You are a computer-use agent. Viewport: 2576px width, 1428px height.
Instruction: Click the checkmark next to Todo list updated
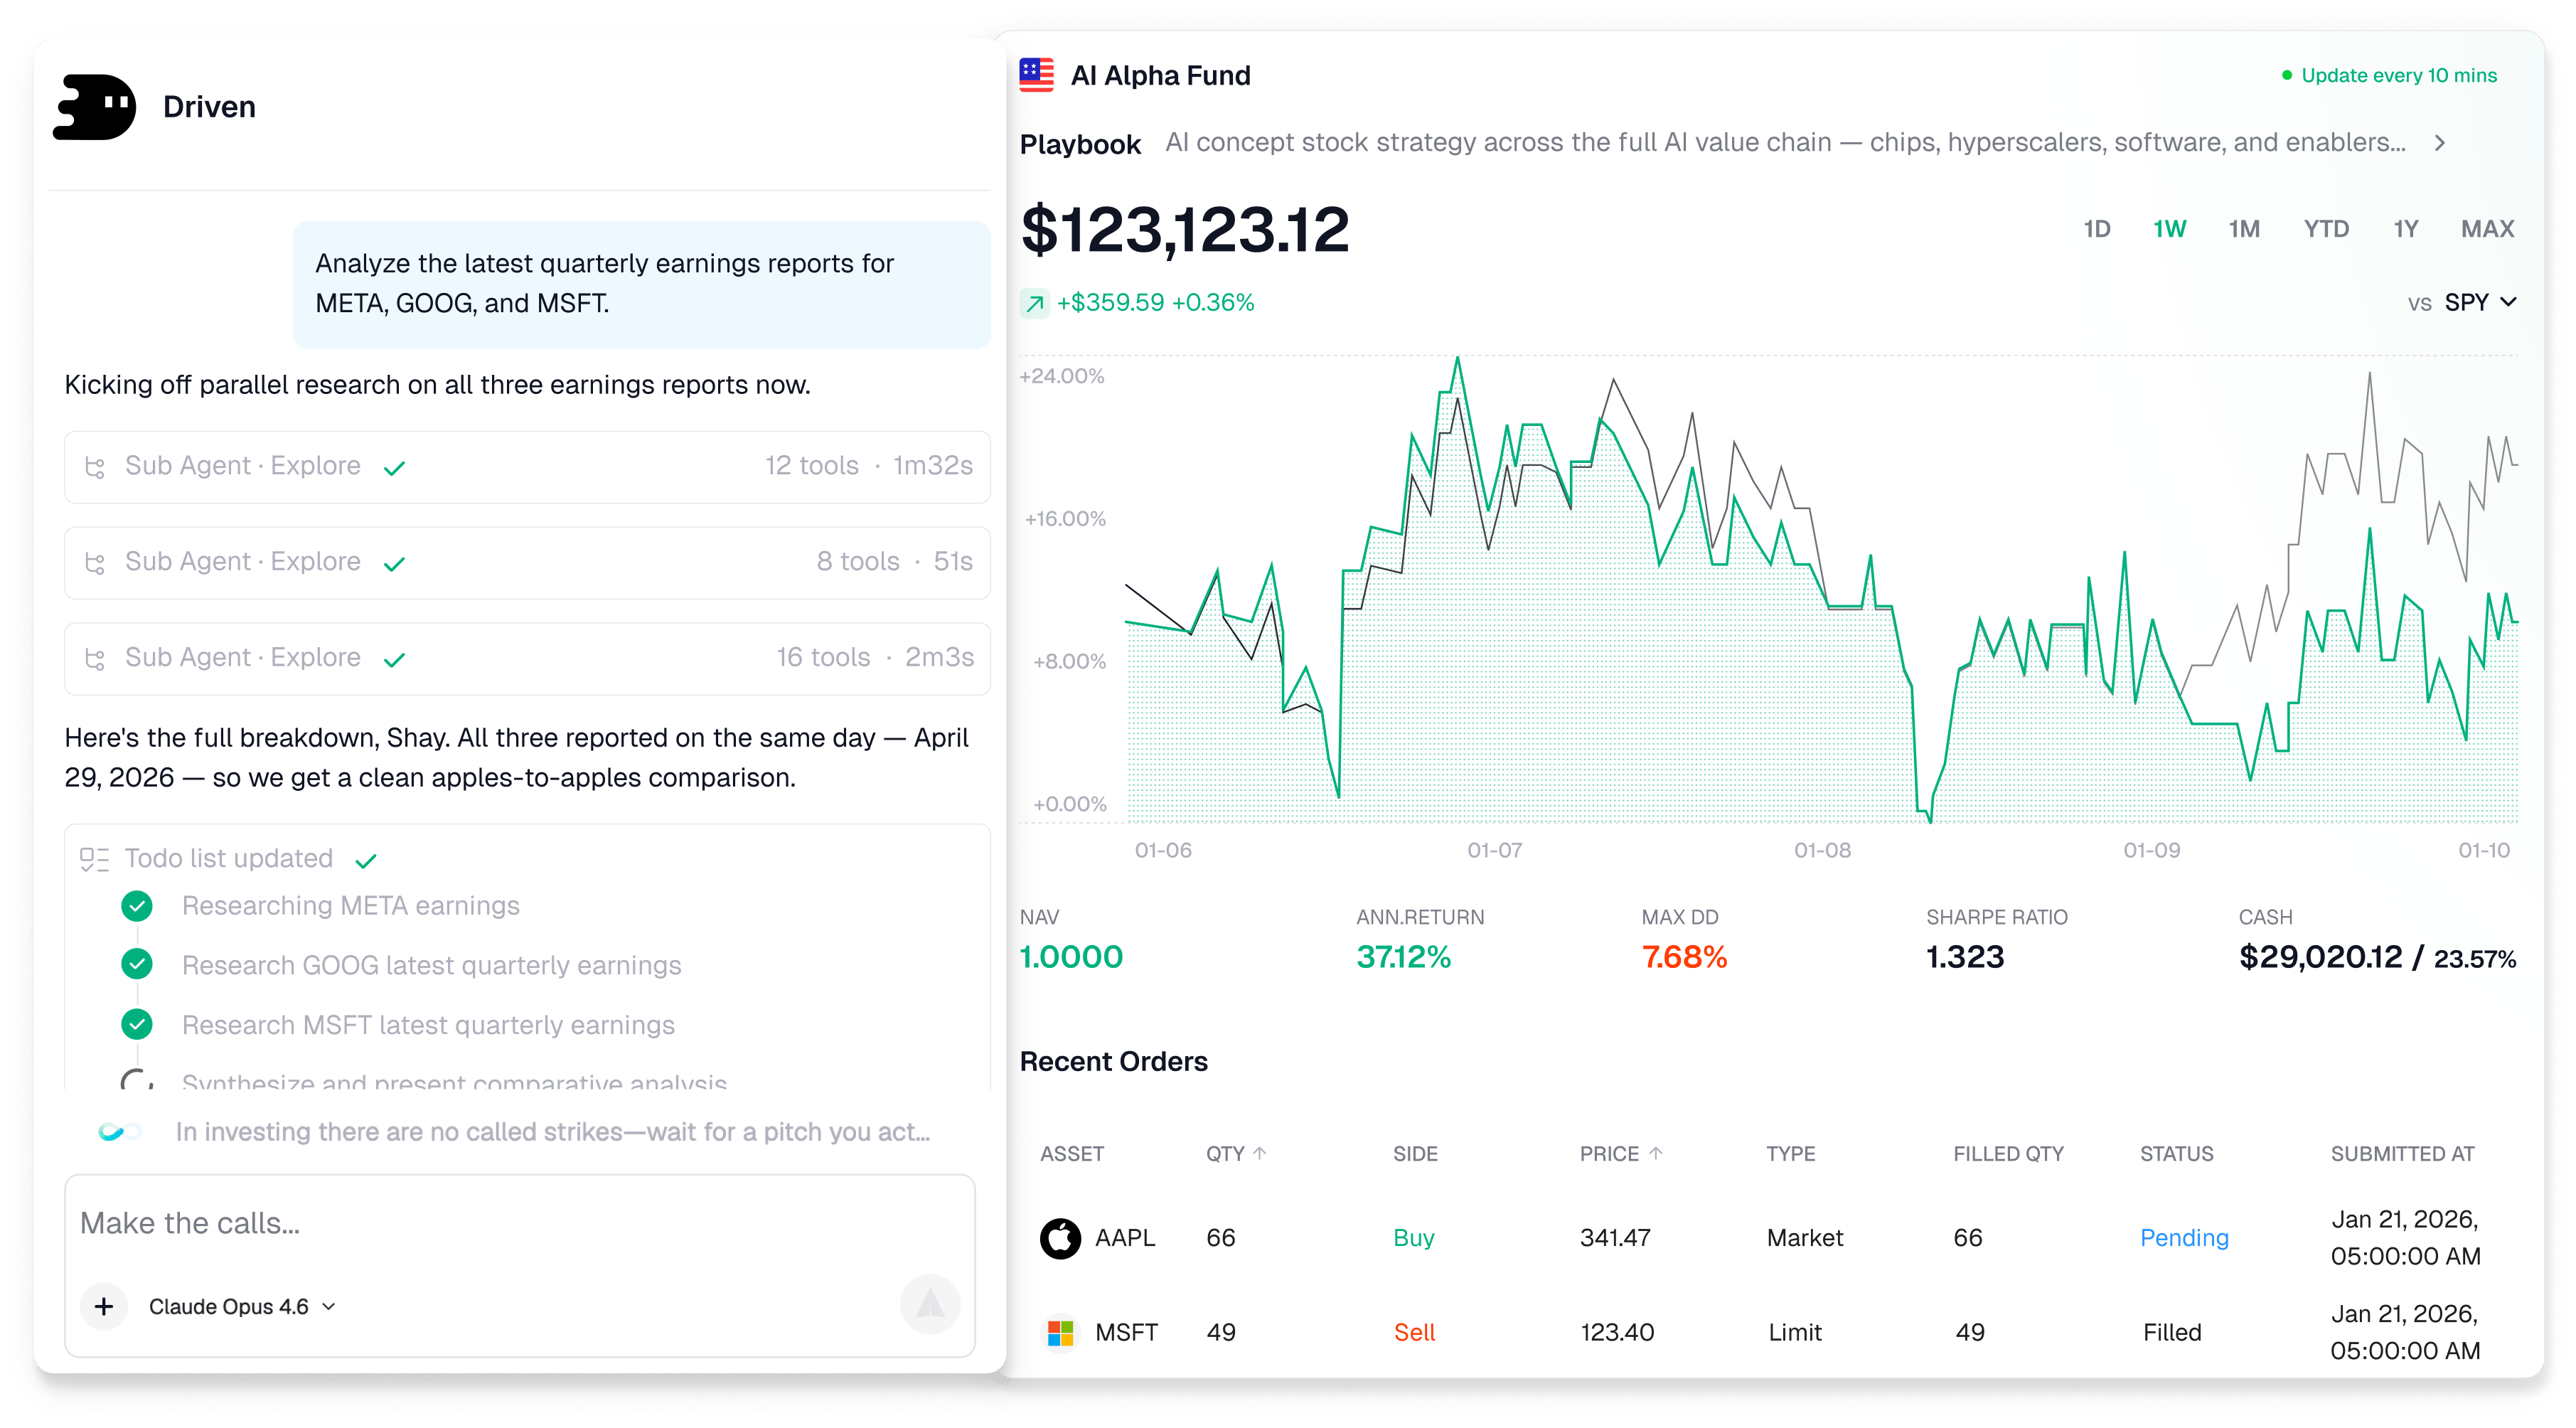pyautogui.click(x=366, y=860)
